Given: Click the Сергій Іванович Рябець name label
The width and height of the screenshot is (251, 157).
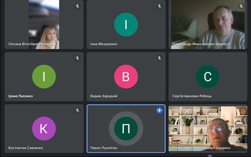Looking at the screenshot, I should click(192, 96).
